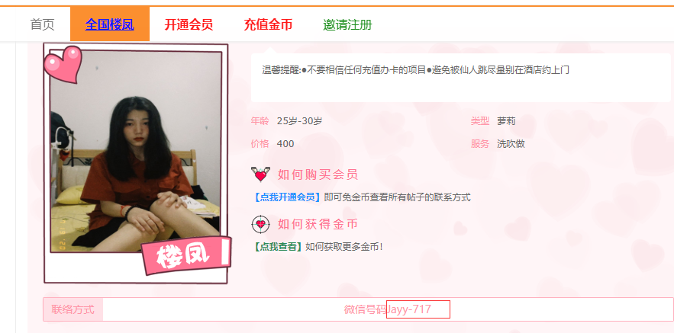Click the crosshair heart icon beside 如何获得金币

(x=260, y=224)
